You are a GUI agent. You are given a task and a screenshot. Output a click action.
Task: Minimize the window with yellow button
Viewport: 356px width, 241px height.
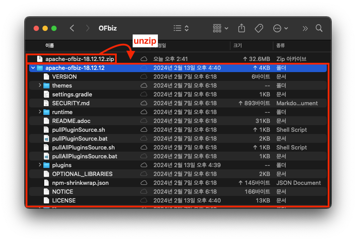click(45, 28)
